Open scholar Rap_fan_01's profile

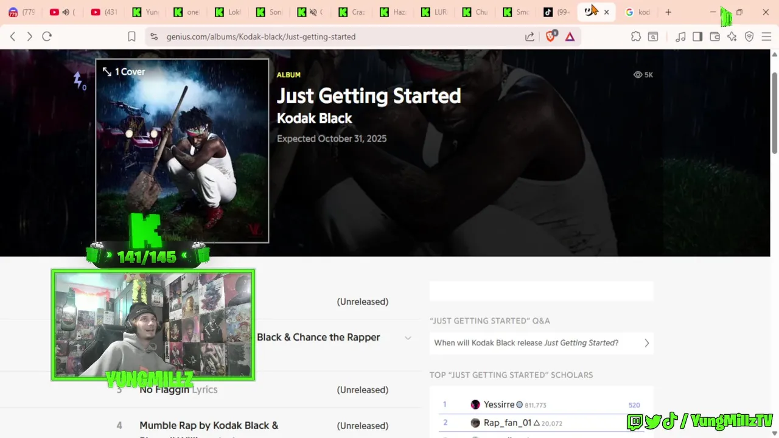pos(508,423)
